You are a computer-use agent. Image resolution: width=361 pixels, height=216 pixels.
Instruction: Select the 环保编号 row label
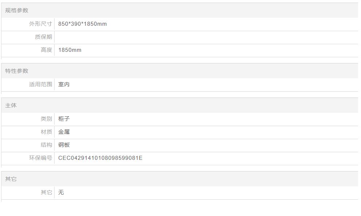41,158
